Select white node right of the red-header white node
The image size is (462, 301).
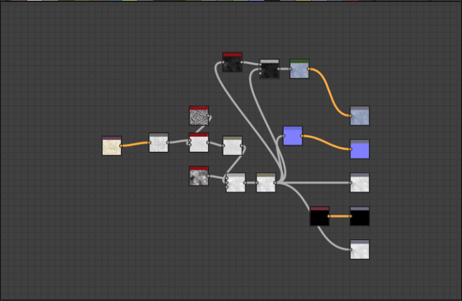coord(232,146)
